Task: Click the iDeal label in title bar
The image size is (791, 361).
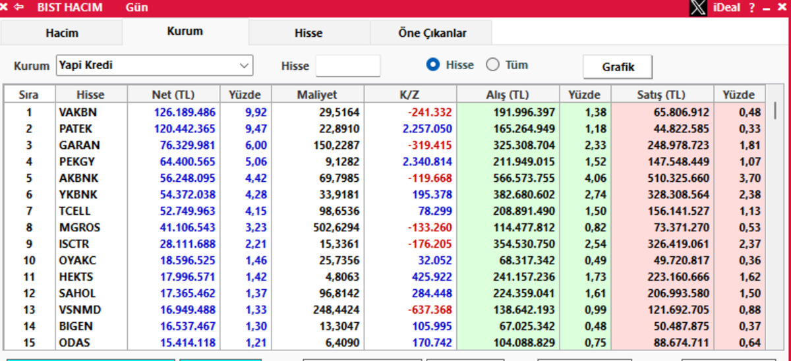Action: click(x=727, y=8)
